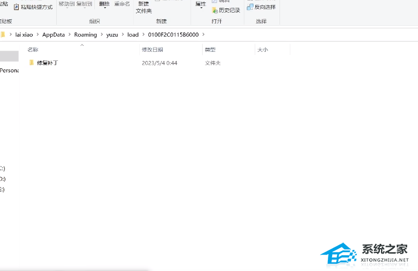Sort by Date modified (修改日期) column
This screenshot has height=271, width=418.
pyautogui.click(x=152, y=49)
